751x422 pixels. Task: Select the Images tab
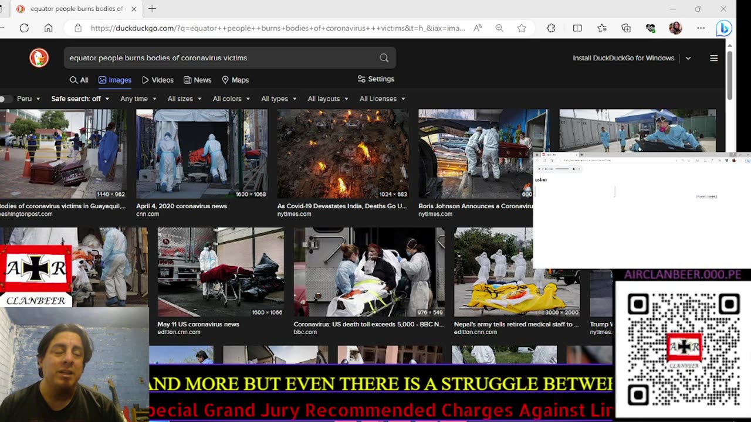click(115, 80)
